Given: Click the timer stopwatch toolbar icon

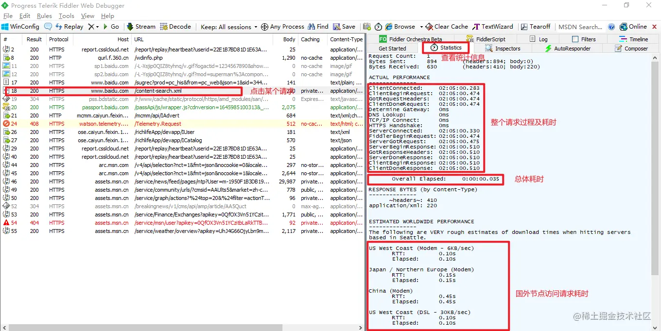Looking at the screenshot, I should click(378, 27).
